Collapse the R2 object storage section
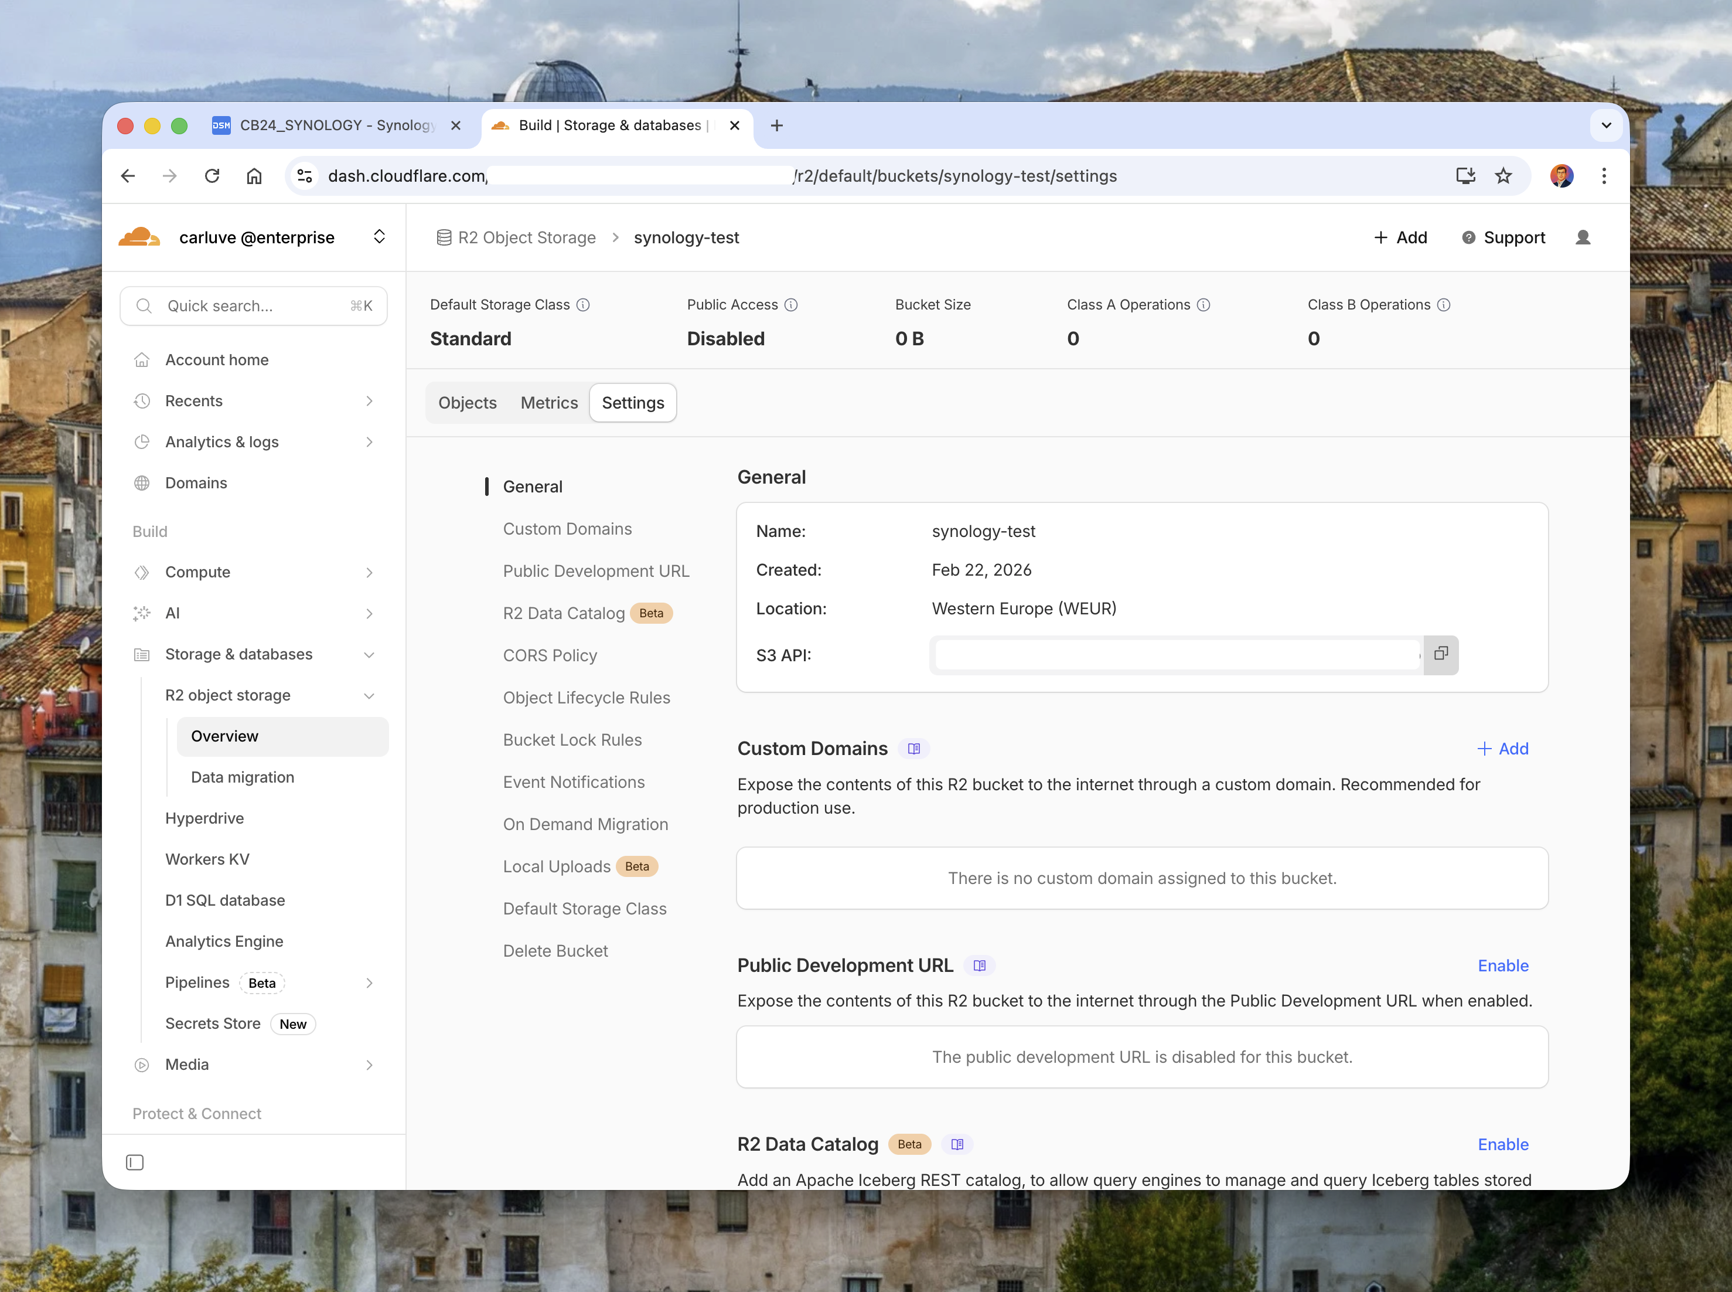This screenshot has width=1732, height=1292. (370, 695)
